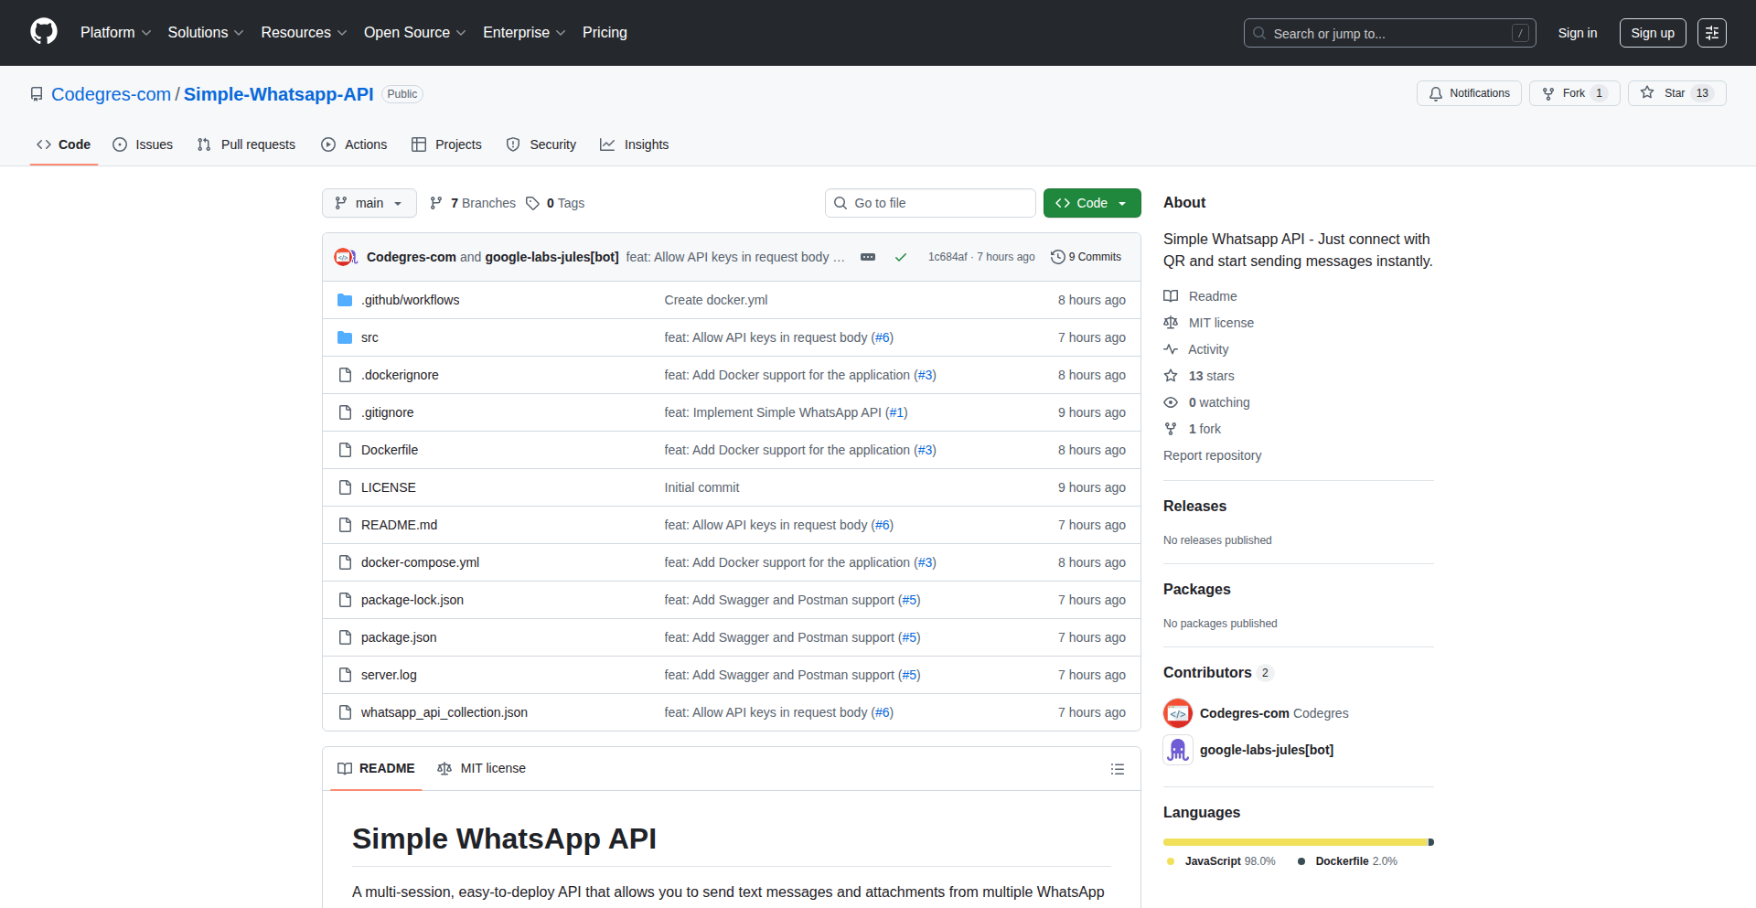Screen dimensions: 1756x908
Task: Click Codegres-com contributor avatar
Action: [x=1178, y=713]
